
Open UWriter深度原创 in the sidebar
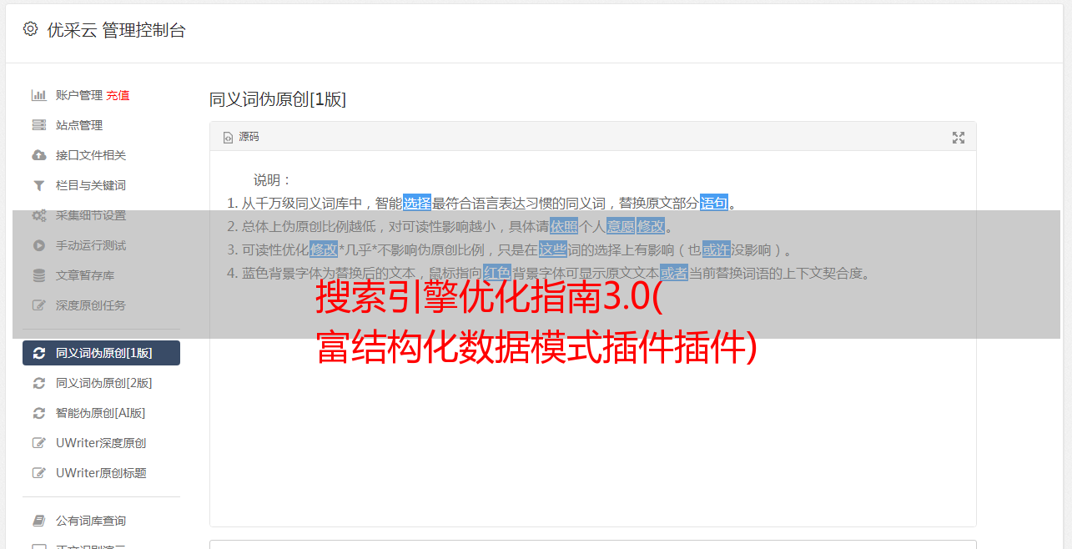pos(101,443)
